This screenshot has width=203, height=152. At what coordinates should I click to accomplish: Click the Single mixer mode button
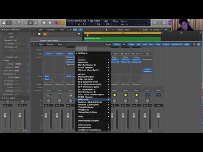point(108,44)
